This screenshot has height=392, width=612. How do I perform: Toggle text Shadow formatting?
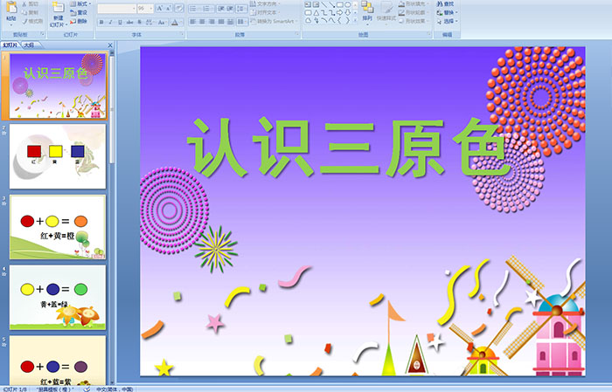tap(139, 22)
